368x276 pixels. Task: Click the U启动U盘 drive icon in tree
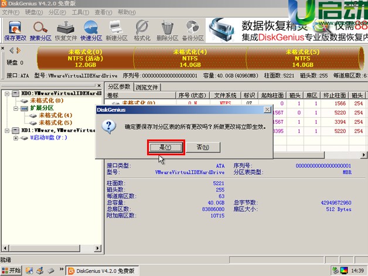[x=24, y=138]
